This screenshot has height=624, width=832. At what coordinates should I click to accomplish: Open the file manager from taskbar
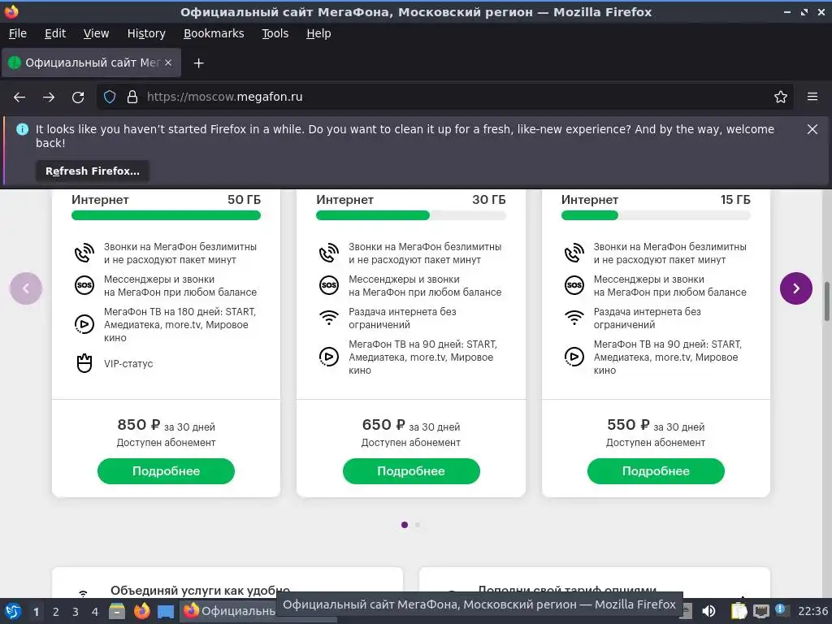117,611
